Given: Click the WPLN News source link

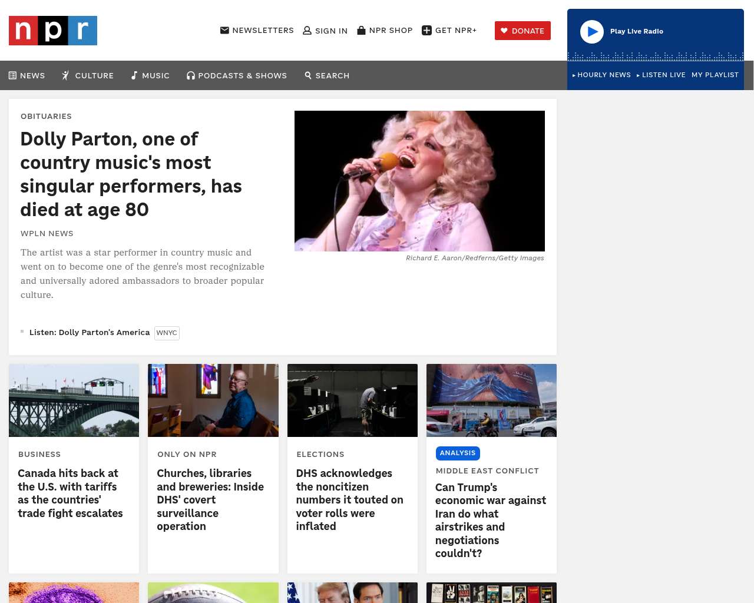Looking at the screenshot, I should [x=47, y=233].
